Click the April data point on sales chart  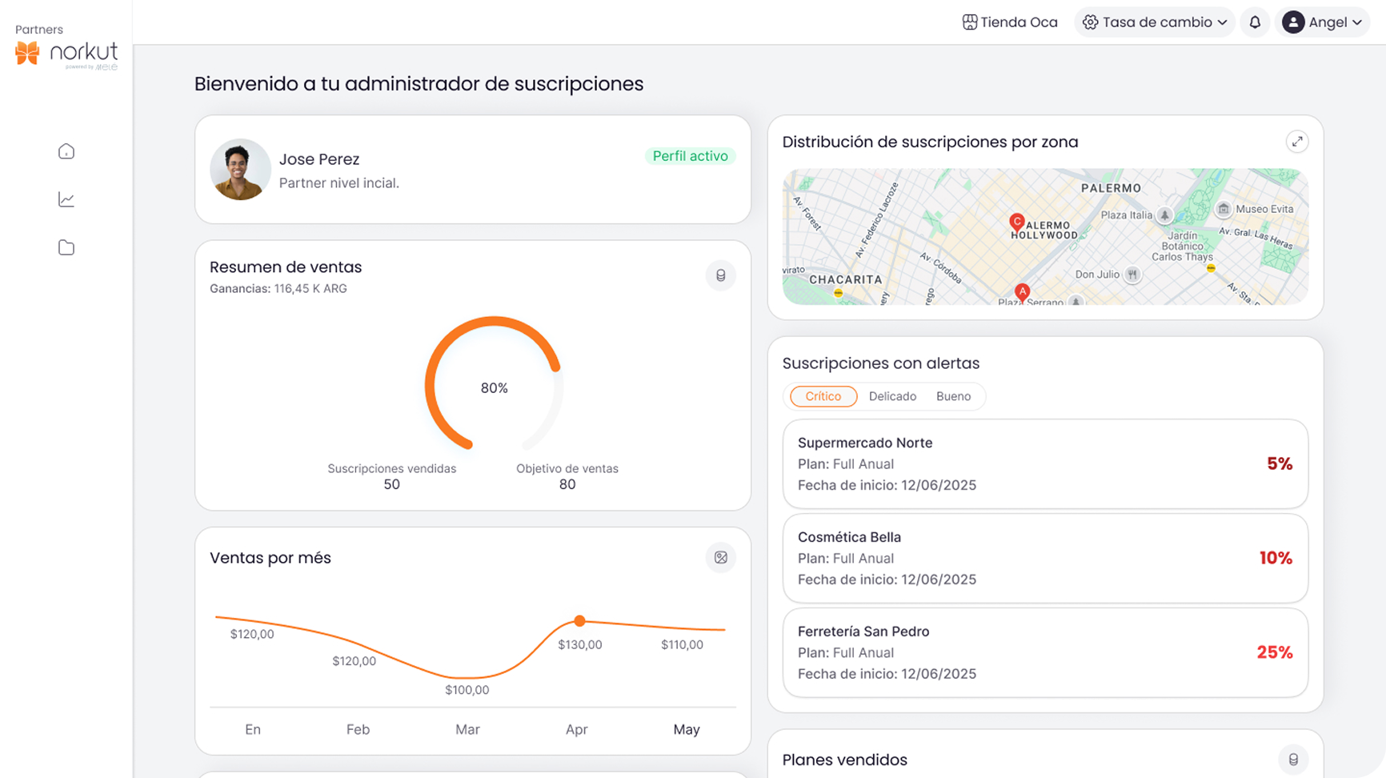tap(579, 621)
